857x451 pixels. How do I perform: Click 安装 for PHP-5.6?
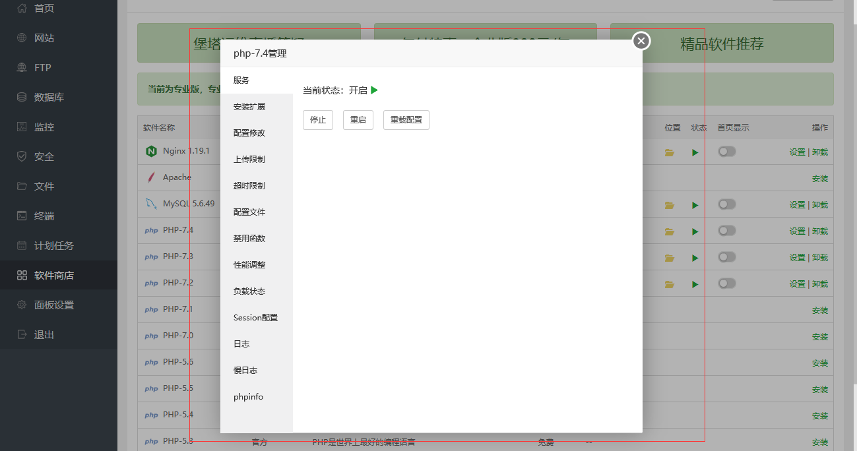820,363
